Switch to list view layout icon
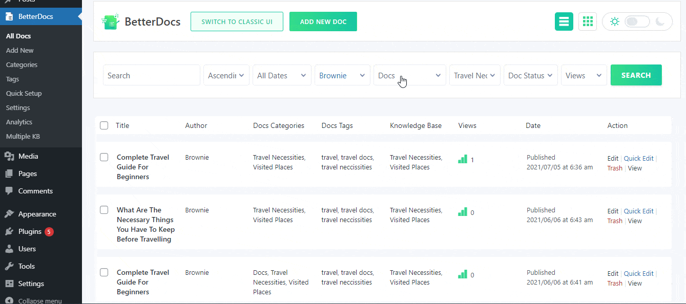The height and width of the screenshot is (304, 686). tap(564, 21)
